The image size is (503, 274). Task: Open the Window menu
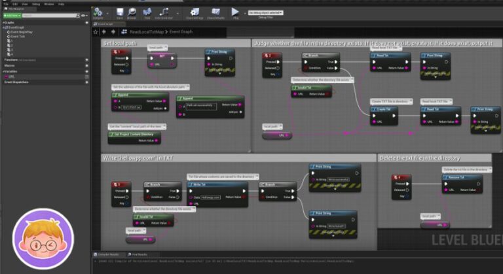[x=49, y=4]
